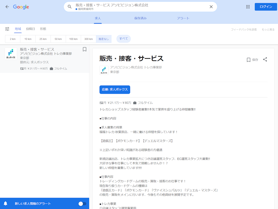The width and height of the screenshot is (278, 209).
Task: Click the company logo in job detail
Action: [x=104, y=70]
